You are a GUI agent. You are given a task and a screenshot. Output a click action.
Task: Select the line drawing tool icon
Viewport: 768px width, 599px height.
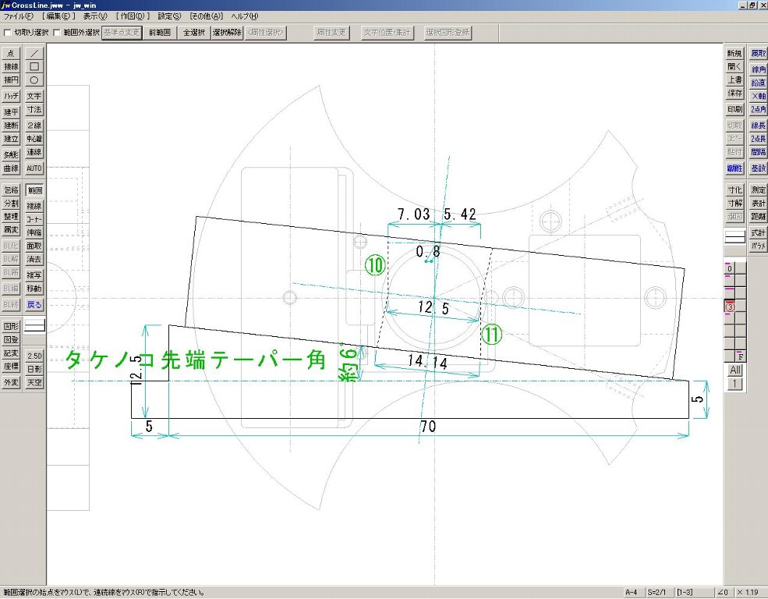34,53
